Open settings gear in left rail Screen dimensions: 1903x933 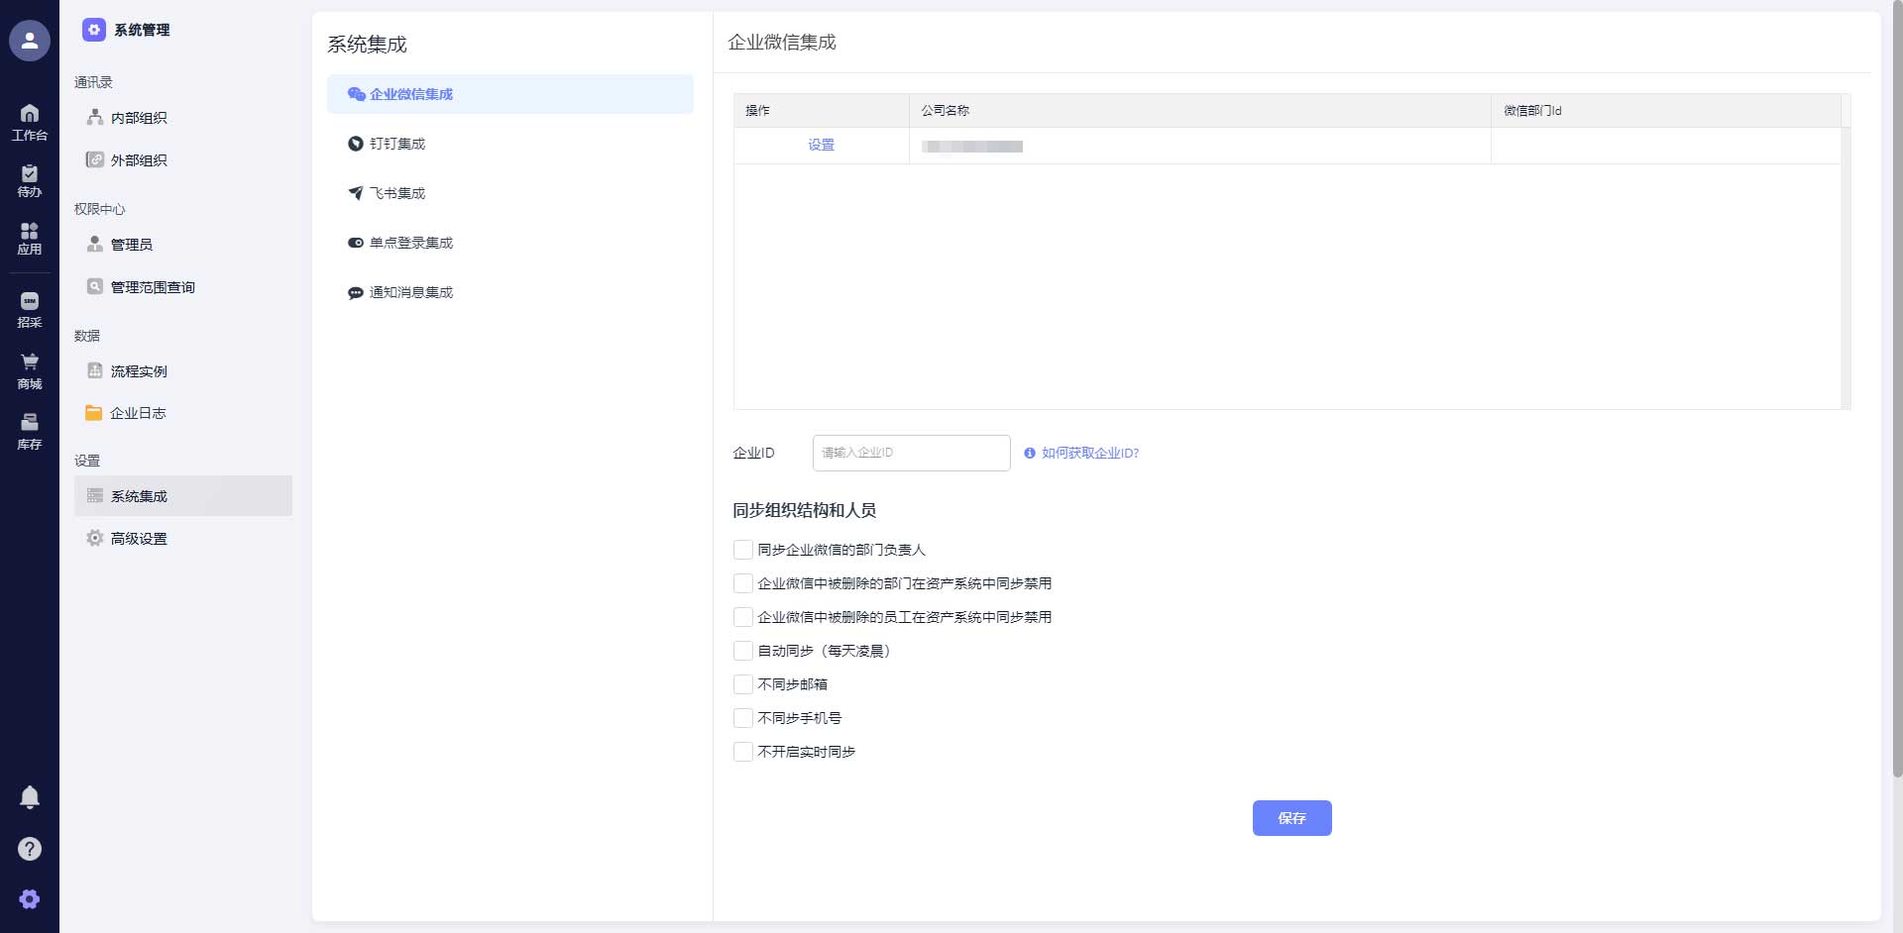coord(30,899)
